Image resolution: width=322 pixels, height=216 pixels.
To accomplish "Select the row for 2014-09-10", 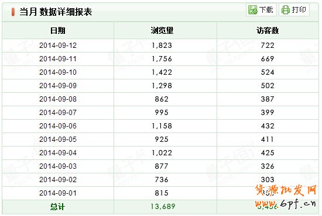I will [x=160, y=72].
